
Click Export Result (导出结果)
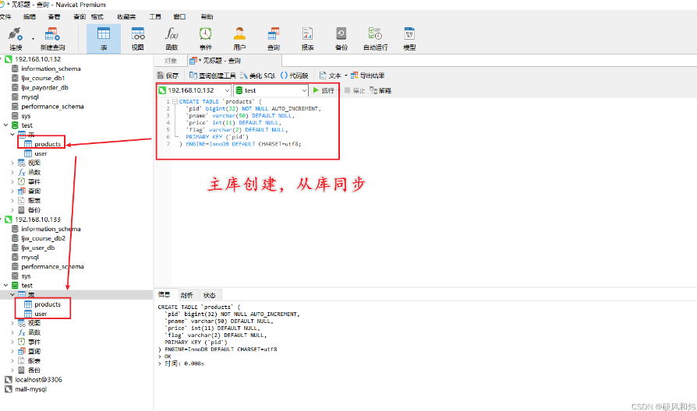(x=368, y=76)
